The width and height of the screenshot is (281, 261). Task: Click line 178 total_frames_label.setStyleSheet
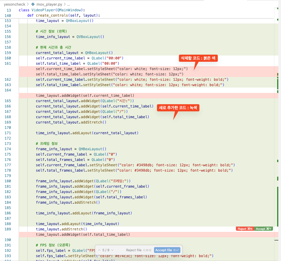pos(134,170)
